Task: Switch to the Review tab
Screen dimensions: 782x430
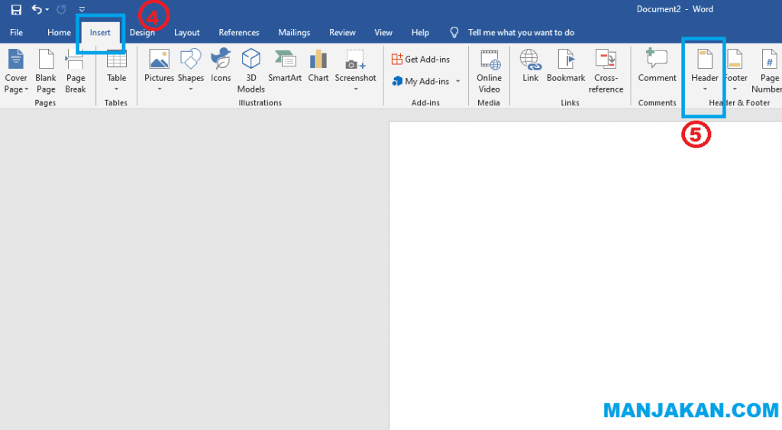Action: tap(342, 32)
